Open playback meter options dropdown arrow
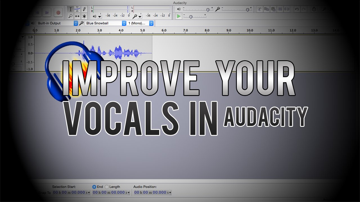The width and height of the screenshot is (360, 202). tap(100, 17)
